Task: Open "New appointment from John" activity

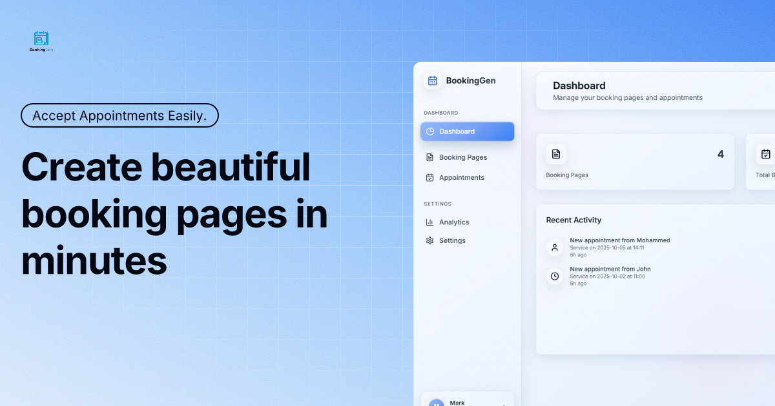Action: [610, 269]
